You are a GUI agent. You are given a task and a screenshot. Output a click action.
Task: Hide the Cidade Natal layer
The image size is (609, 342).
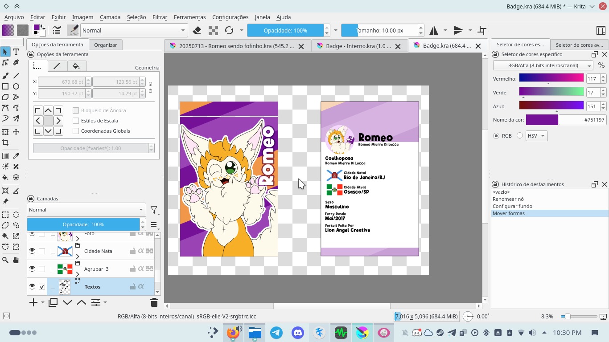pyautogui.click(x=32, y=251)
